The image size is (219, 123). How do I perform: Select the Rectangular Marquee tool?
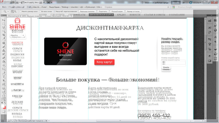(4, 24)
